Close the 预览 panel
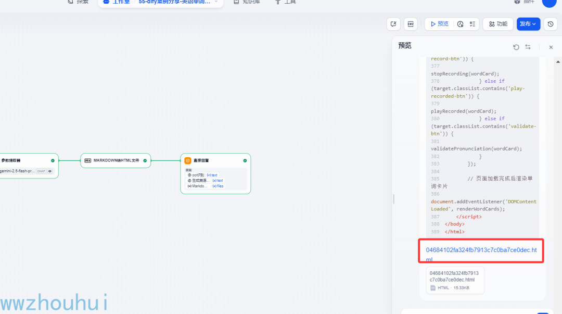The width and height of the screenshot is (562, 314). (x=551, y=47)
